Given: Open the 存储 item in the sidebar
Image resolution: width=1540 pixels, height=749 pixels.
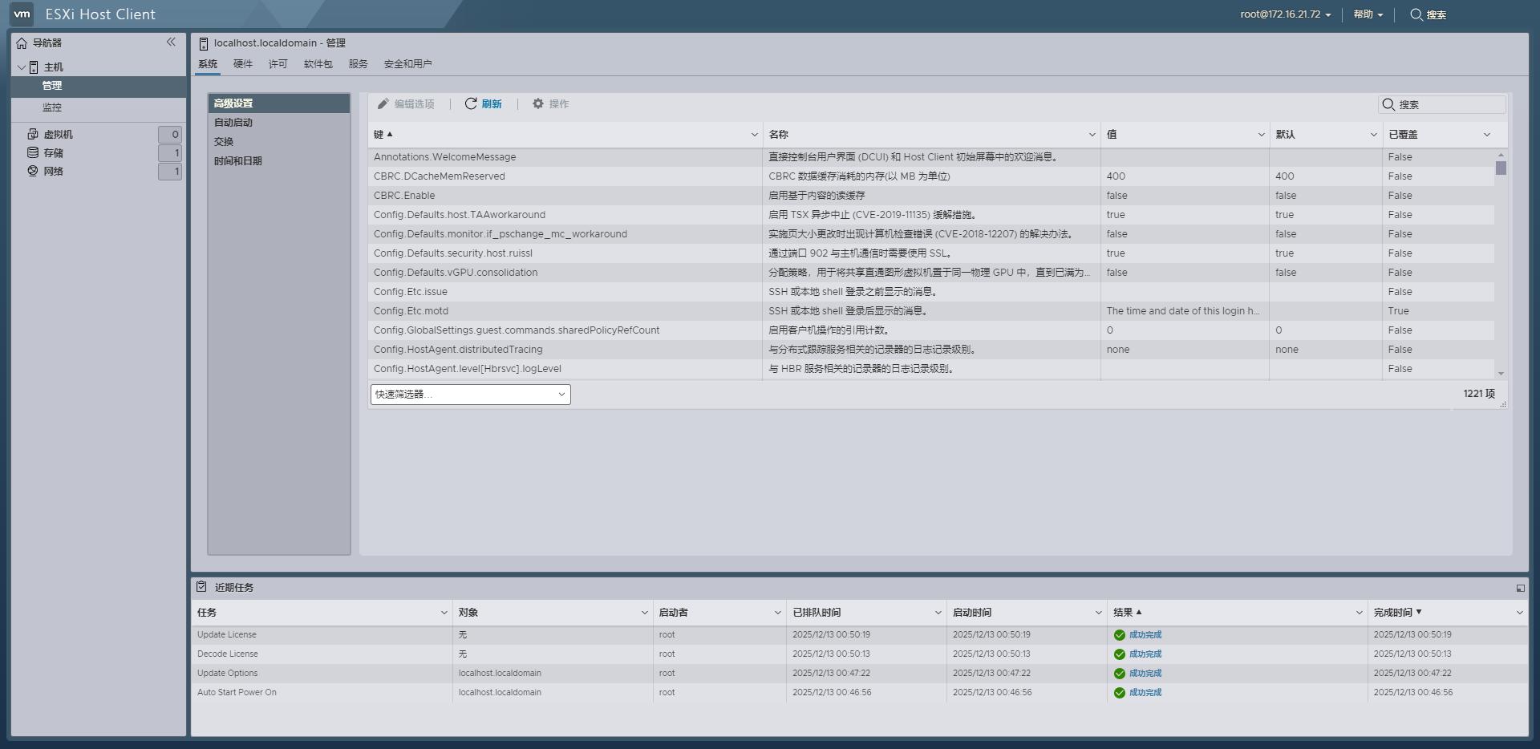Looking at the screenshot, I should pos(55,152).
